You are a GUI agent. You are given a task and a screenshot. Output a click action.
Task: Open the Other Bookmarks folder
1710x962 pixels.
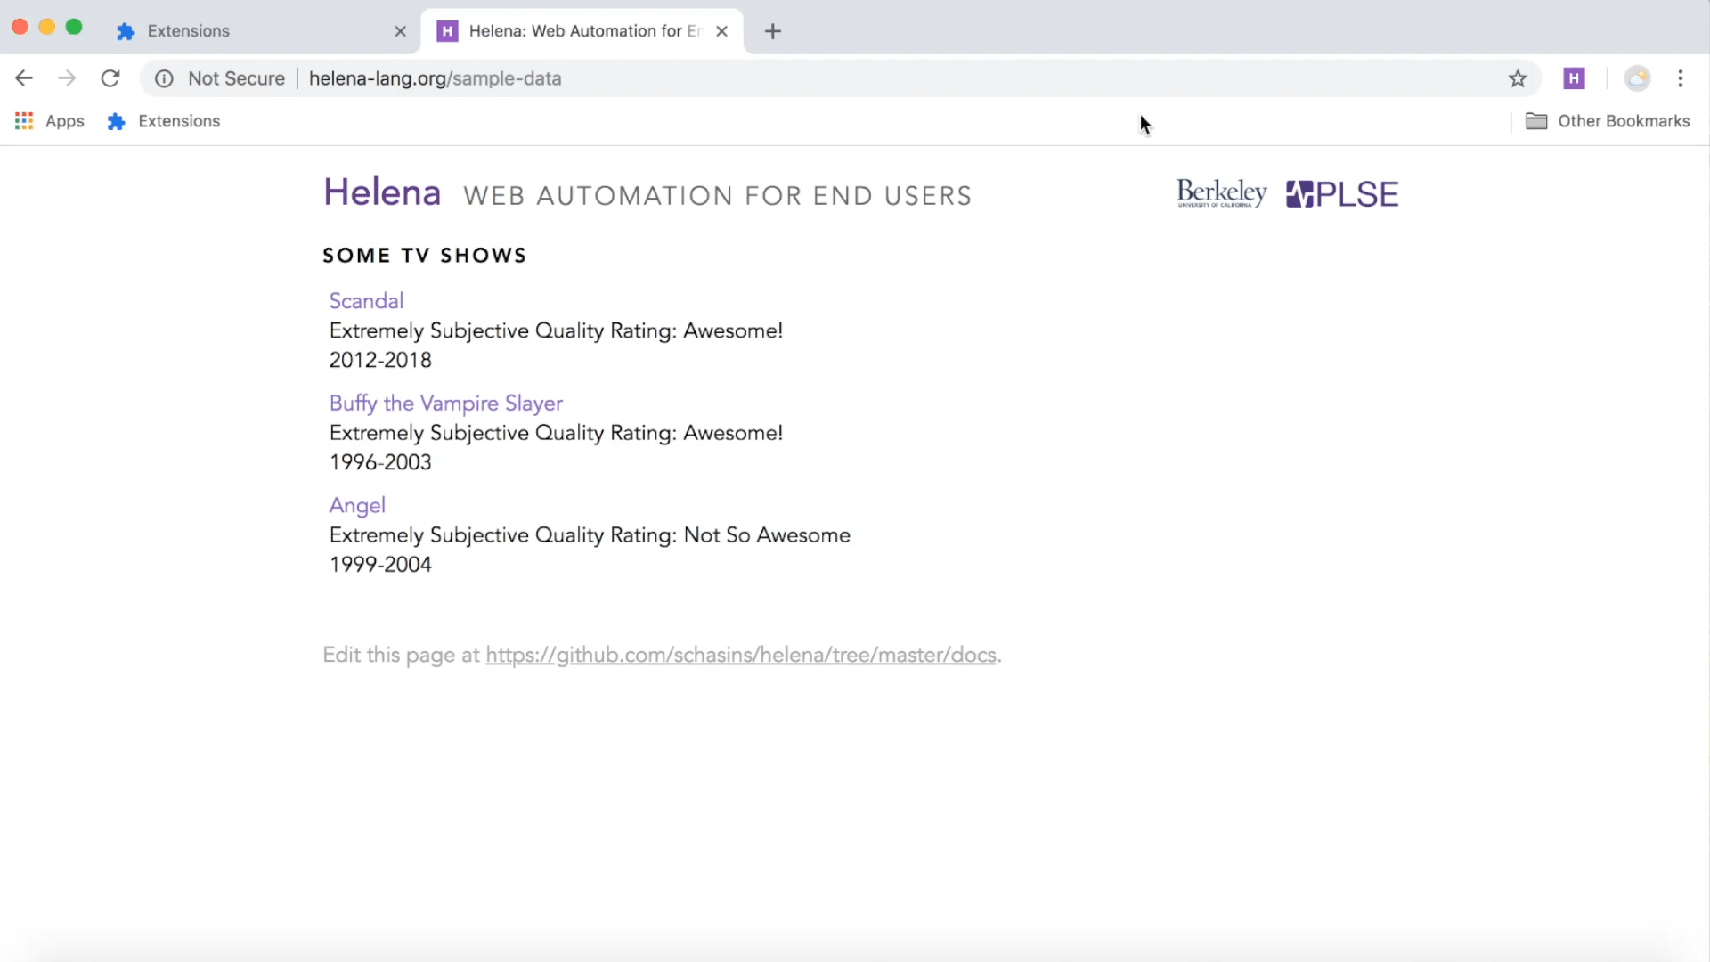pyautogui.click(x=1608, y=121)
